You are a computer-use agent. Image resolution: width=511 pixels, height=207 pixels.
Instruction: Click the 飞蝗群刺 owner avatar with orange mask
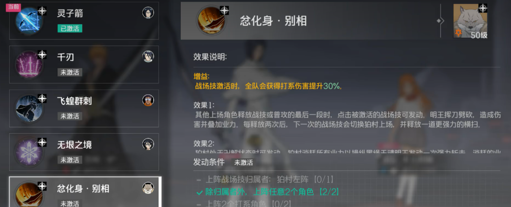coord(148,100)
